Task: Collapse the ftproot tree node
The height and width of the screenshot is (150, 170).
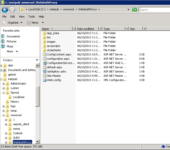Action: click(x=4, y=93)
